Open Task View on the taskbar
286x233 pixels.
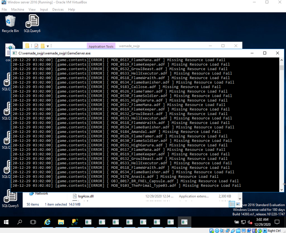[x=33, y=222]
